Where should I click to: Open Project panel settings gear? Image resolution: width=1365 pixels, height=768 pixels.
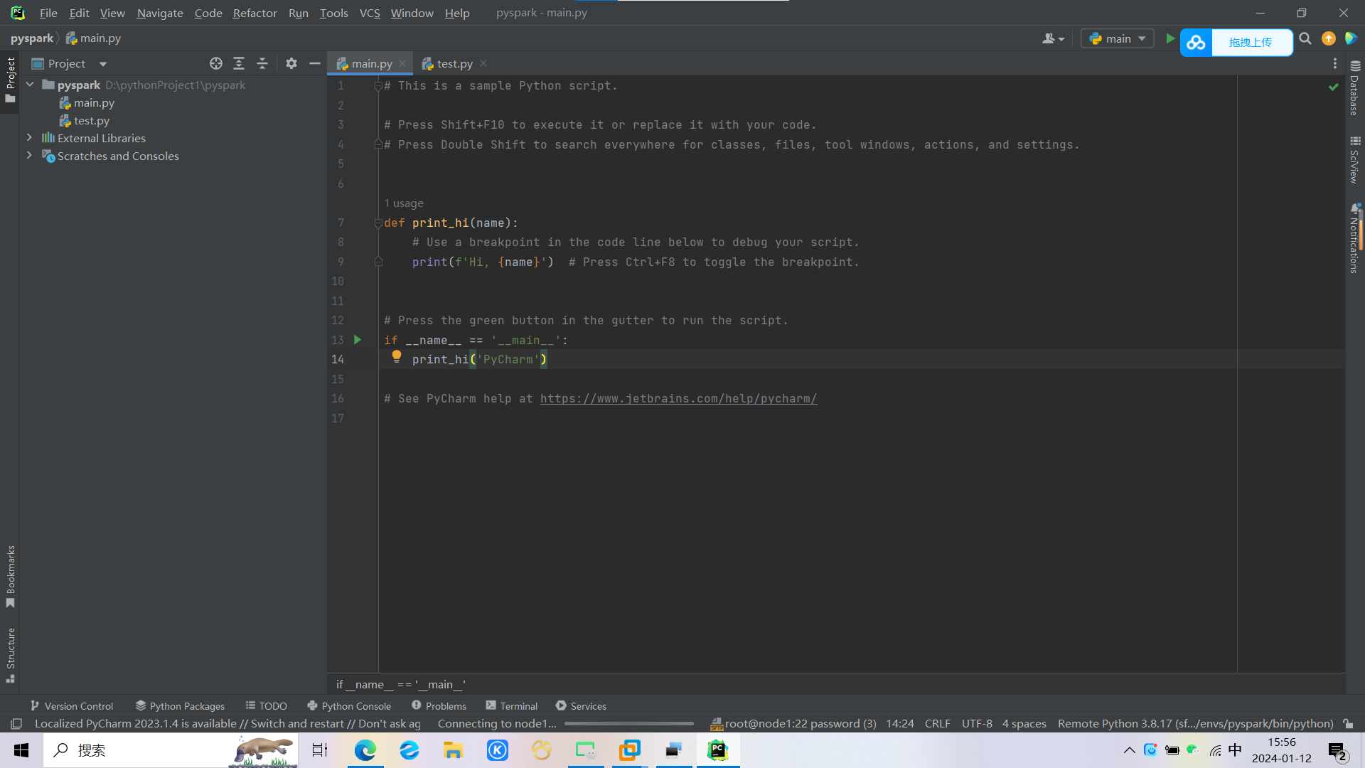(291, 64)
